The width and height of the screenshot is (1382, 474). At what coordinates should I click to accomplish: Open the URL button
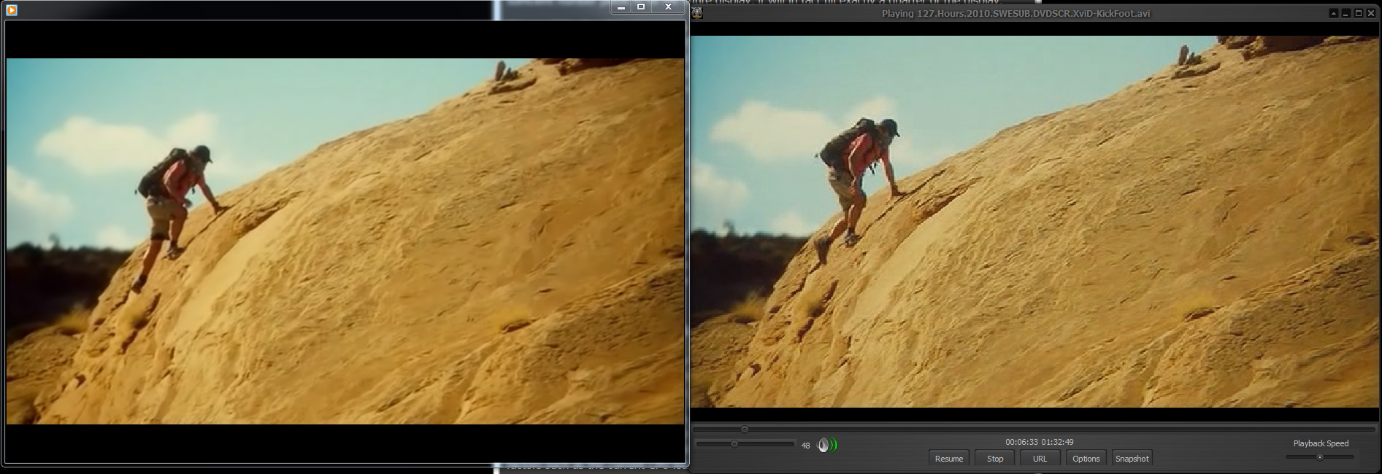(x=1040, y=459)
